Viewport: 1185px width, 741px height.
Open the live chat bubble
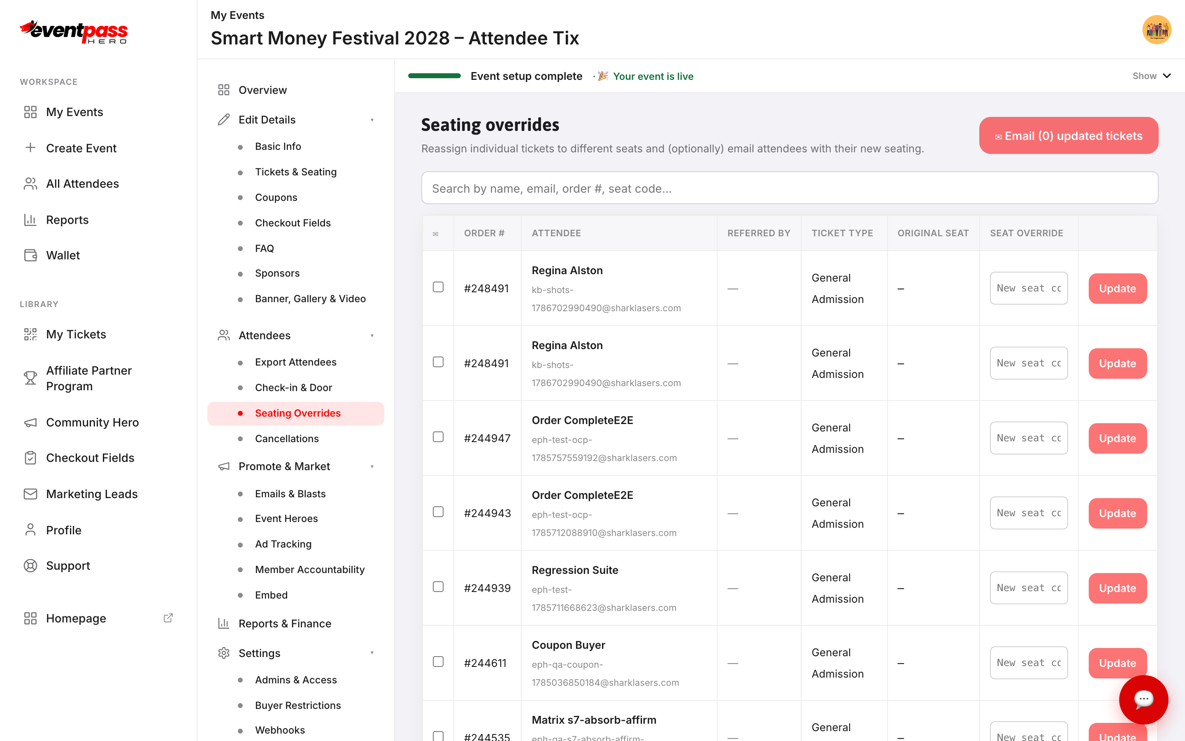tap(1143, 699)
